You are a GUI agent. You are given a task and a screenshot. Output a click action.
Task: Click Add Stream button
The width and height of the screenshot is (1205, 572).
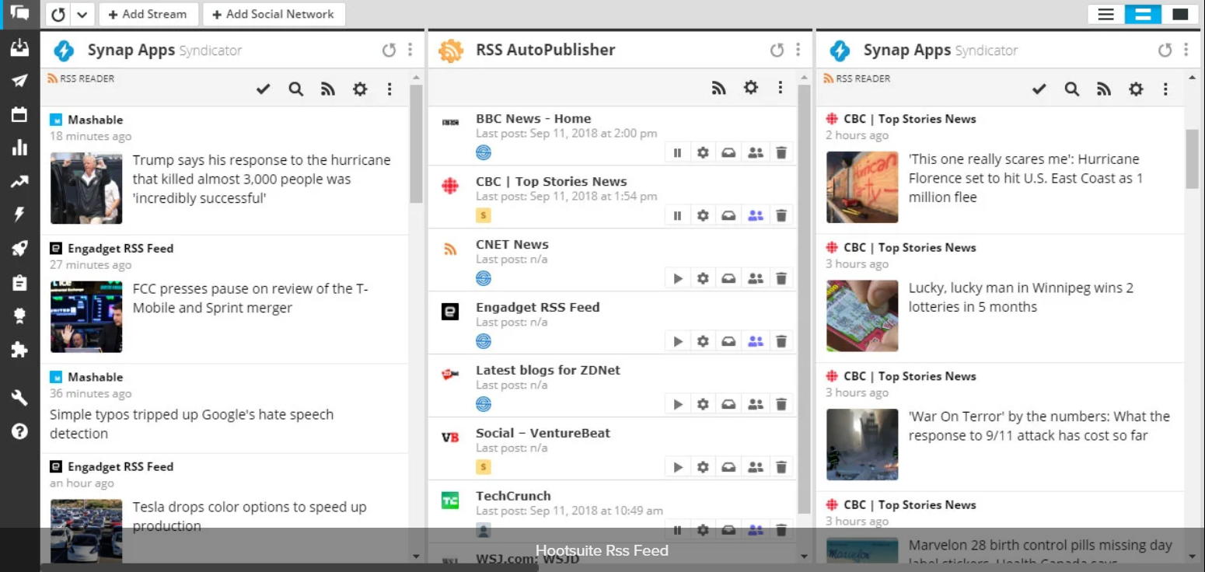point(148,14)
